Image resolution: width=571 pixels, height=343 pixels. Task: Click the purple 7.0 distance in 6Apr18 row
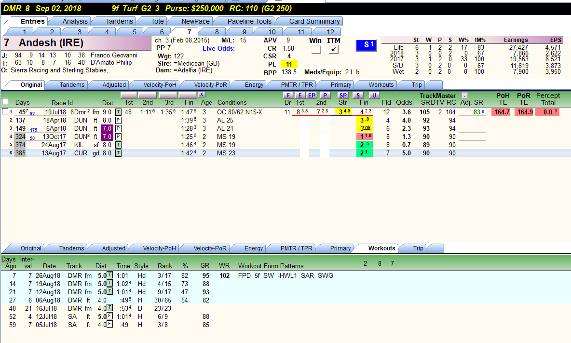[x=107, y=128]
